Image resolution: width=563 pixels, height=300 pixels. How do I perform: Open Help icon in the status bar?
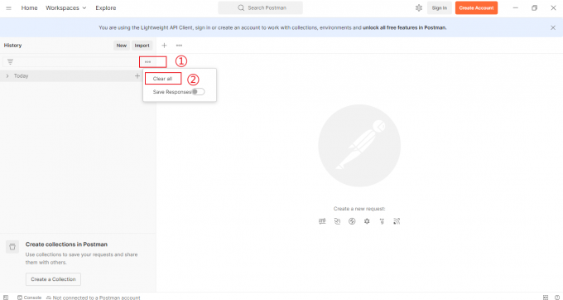557,298
